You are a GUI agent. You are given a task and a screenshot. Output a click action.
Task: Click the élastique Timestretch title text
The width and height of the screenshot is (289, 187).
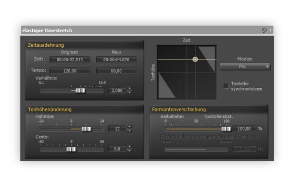[47, 31]
